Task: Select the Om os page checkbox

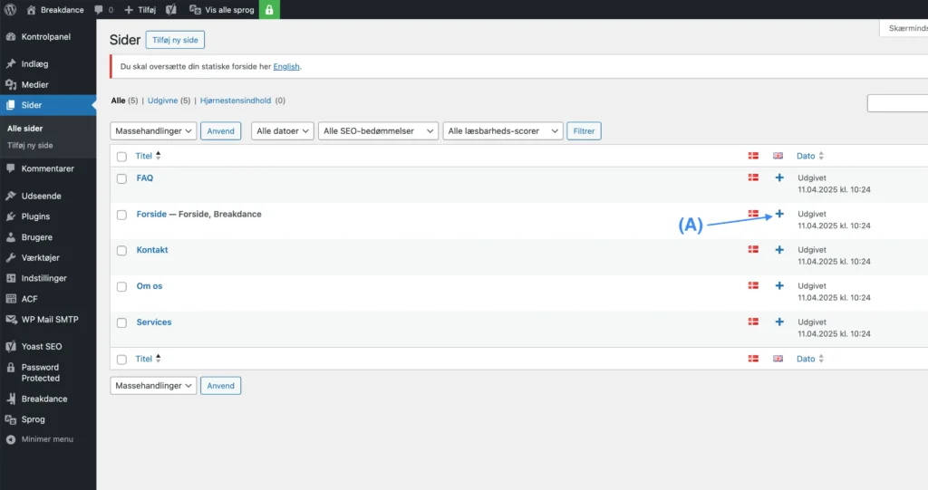Action: point(121,287)
